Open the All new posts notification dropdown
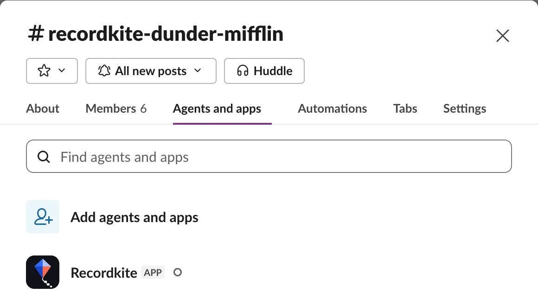This screenshot has width=538, height=306. (x=151, y=71)
